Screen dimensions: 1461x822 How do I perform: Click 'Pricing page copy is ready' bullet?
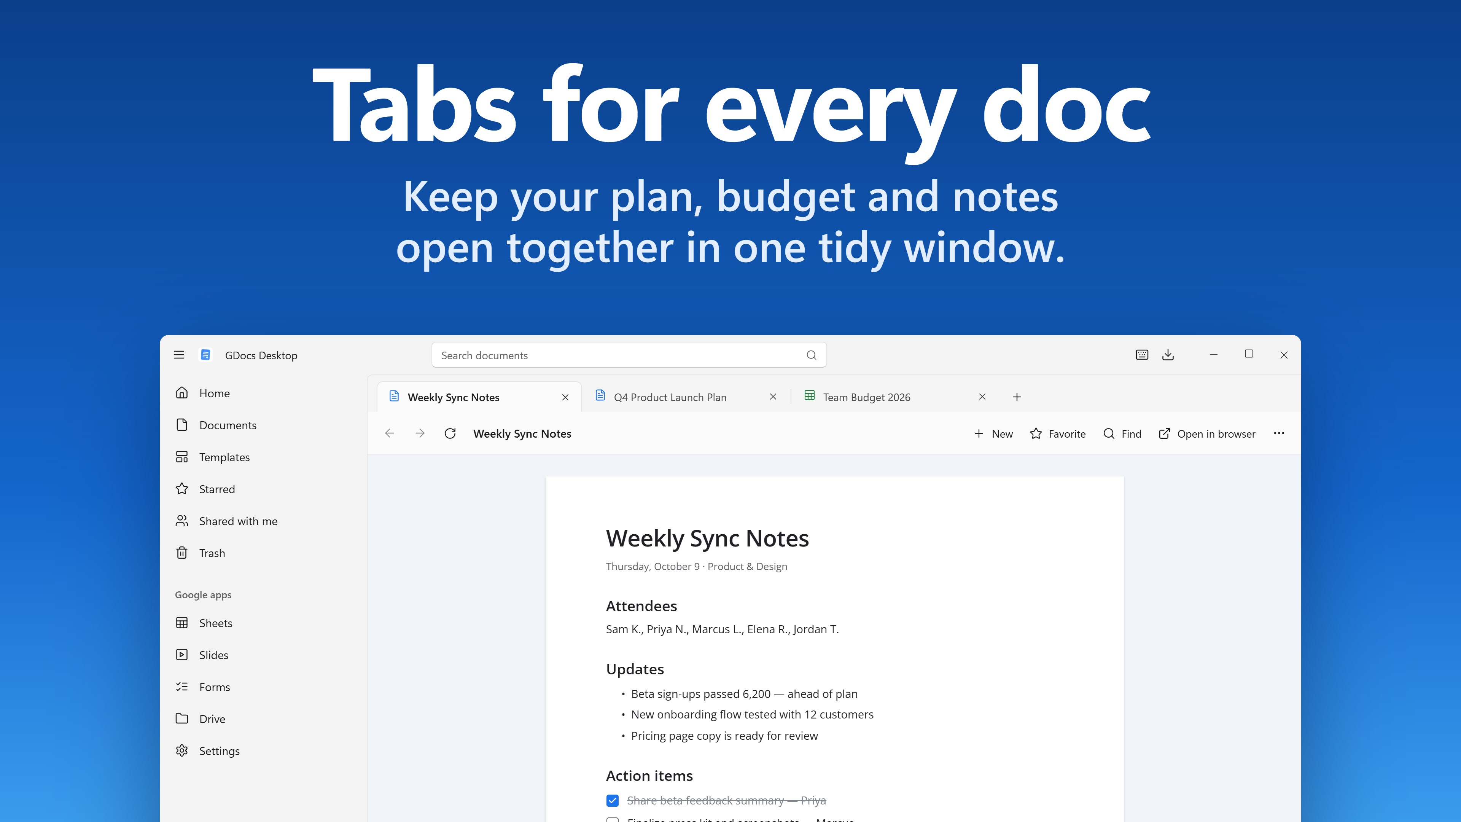tap(724, 736)
